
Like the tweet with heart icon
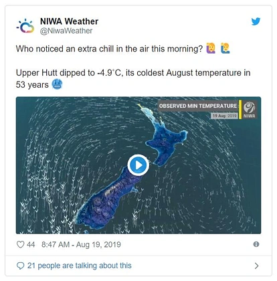[20, 244]
